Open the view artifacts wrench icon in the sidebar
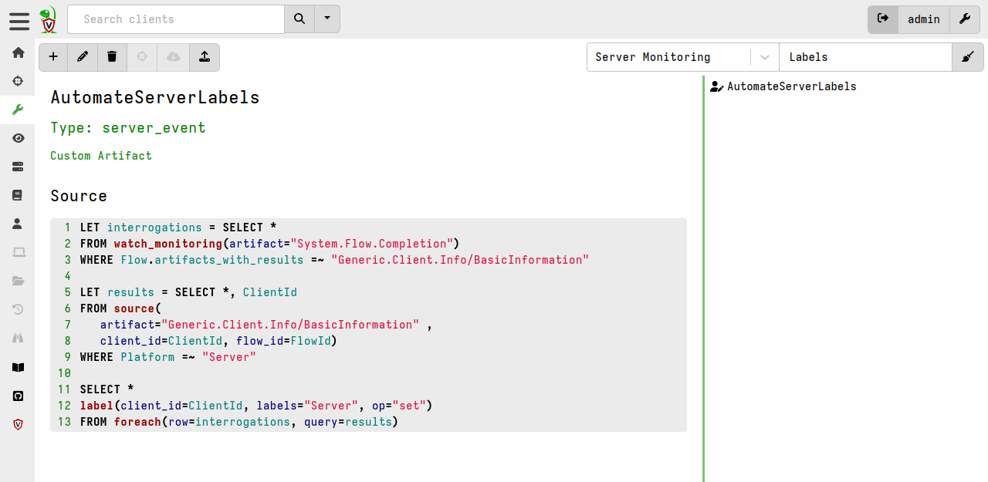Screen dimensions: 988x482 [18, 110]
